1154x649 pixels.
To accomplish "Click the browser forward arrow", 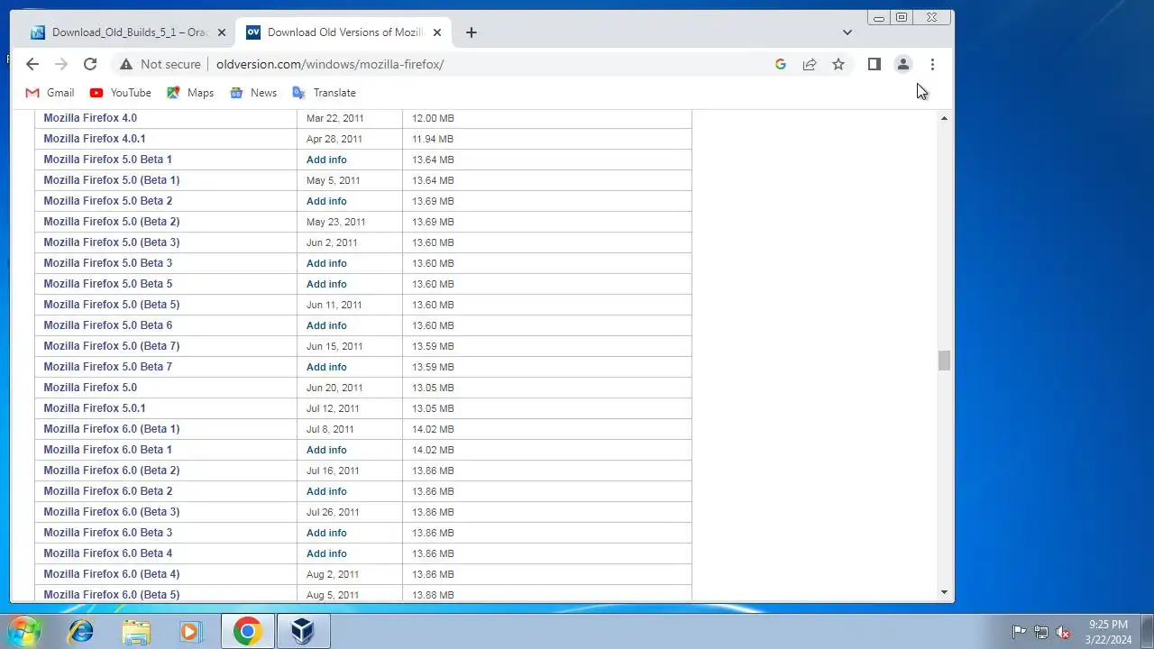I will [x=61, y=64].
